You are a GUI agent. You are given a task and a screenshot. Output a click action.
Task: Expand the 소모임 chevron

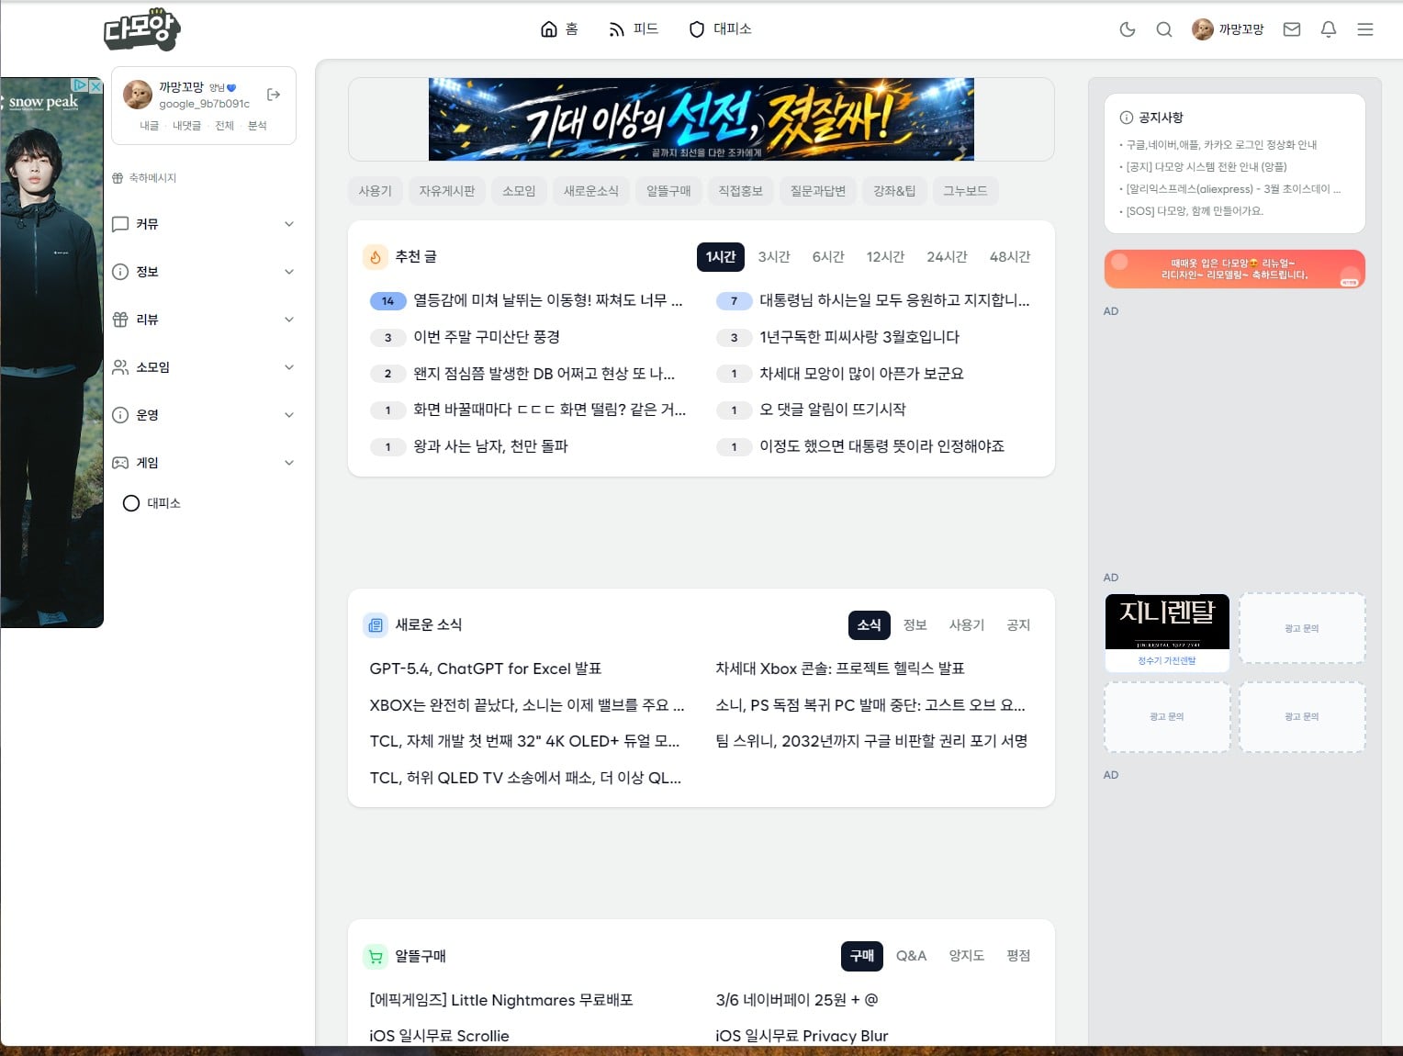(x=289, y=367)
